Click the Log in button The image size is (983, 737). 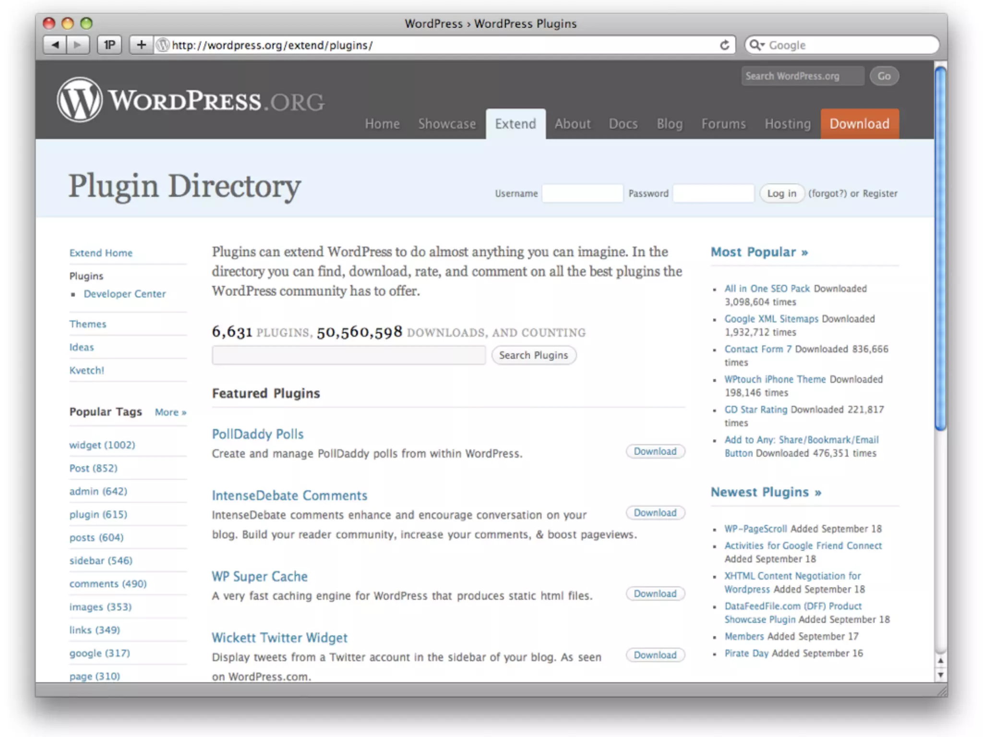[x=781, y=193]
